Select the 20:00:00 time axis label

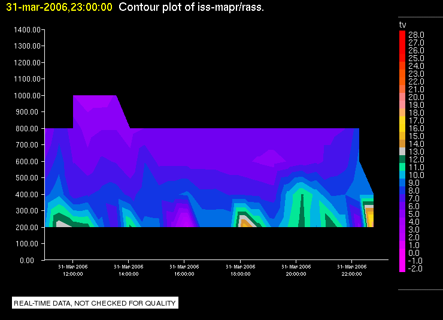(x=296, y=274)
